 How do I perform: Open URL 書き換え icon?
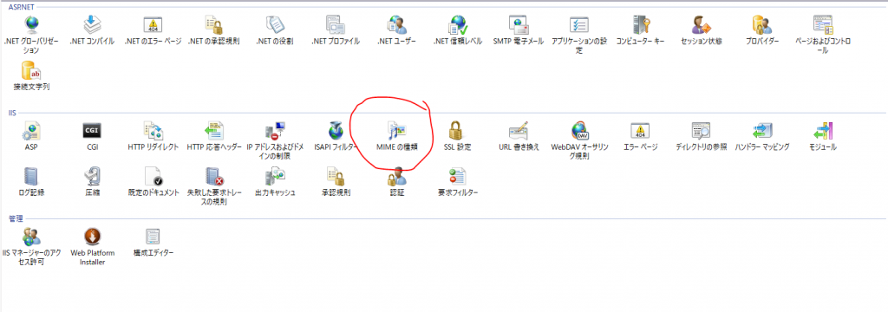click(x=519, y=130)
